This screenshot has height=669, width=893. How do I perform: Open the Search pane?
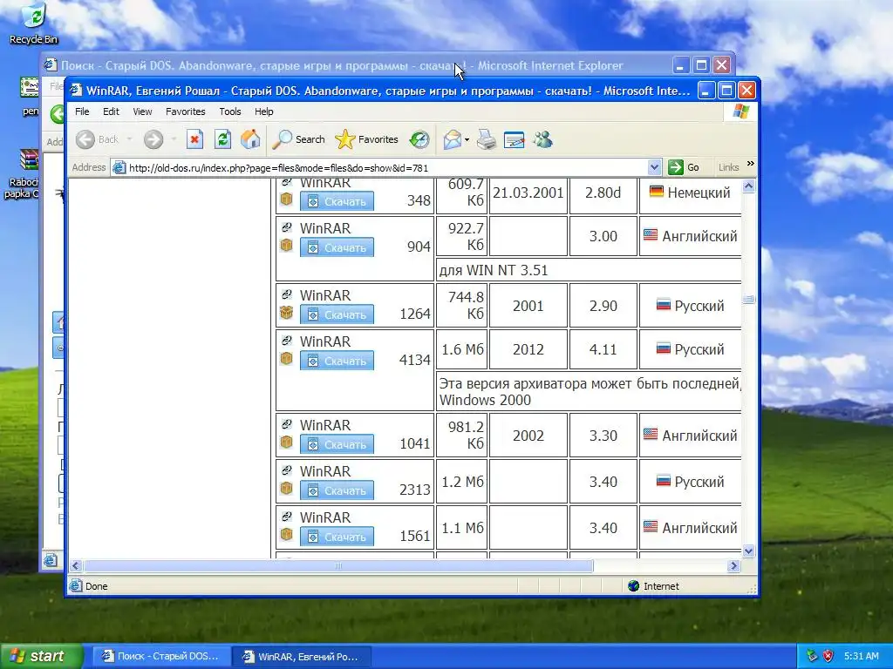pyautogui.click(x=298, y=139)
